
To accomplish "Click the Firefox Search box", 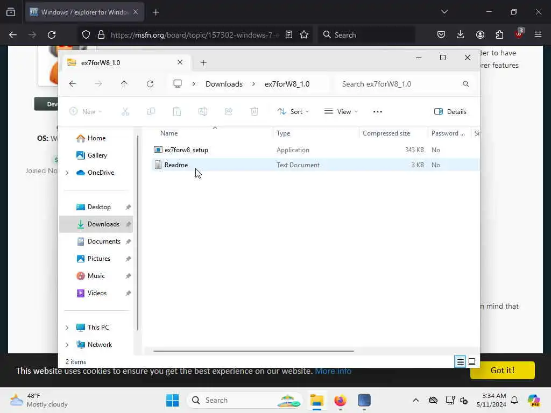I will pos(366,35).
